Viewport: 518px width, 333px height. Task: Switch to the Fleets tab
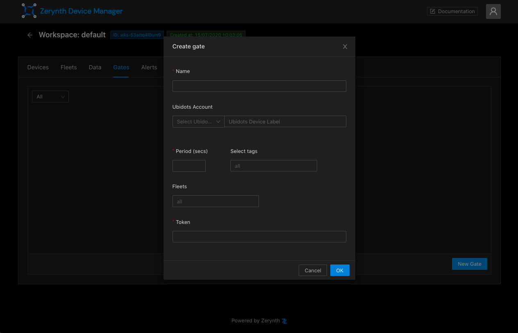tap(69, 67)
